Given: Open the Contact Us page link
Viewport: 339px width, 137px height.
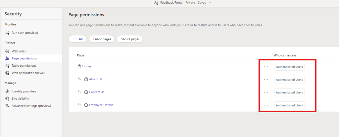Looking at the screenshot, I should [x=96, y=92].
